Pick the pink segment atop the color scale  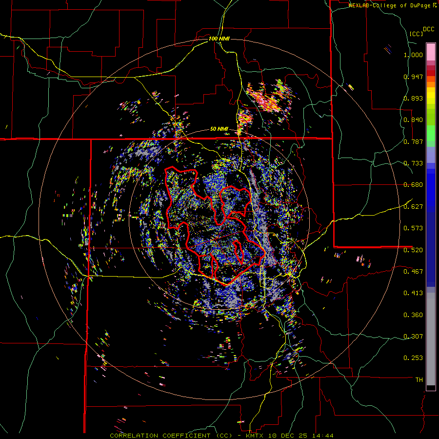(x=431, y=52)
